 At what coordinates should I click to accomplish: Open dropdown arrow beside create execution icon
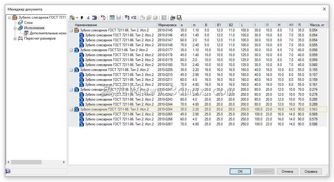click(77, 18)
